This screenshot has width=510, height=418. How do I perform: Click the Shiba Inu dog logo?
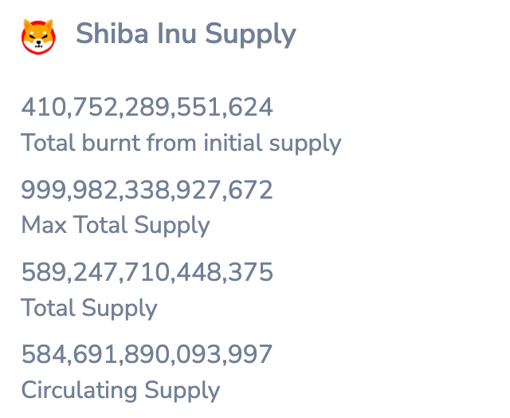pyautogui.click(x=38, y=36)
